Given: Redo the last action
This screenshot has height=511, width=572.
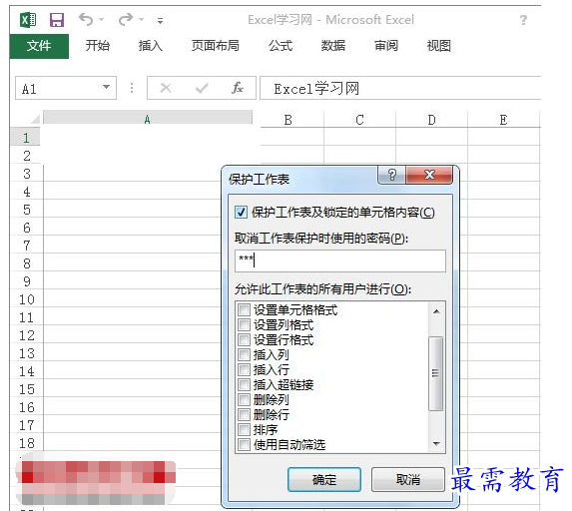Looking at the screenshot, I should (x=126, y=19).
